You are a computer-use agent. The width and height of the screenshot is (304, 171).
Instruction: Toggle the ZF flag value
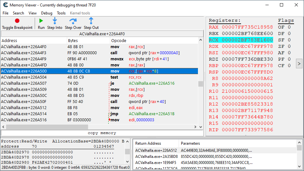[289, 47]
